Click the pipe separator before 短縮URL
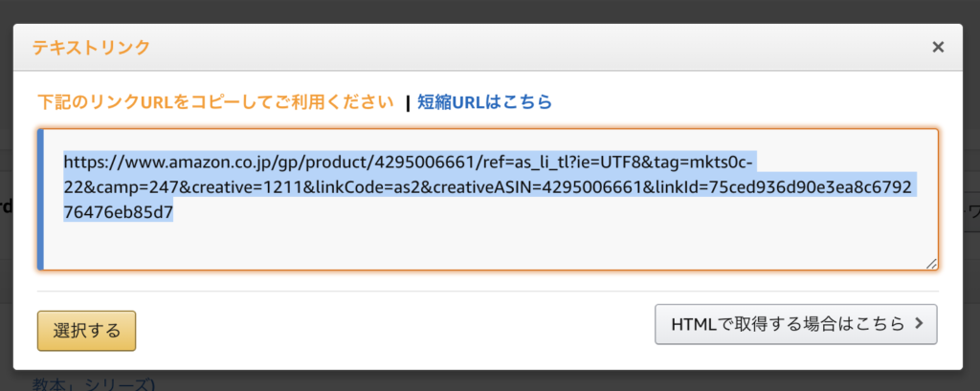The width and height of the screenshot is (980, 391). click(408, 102)
